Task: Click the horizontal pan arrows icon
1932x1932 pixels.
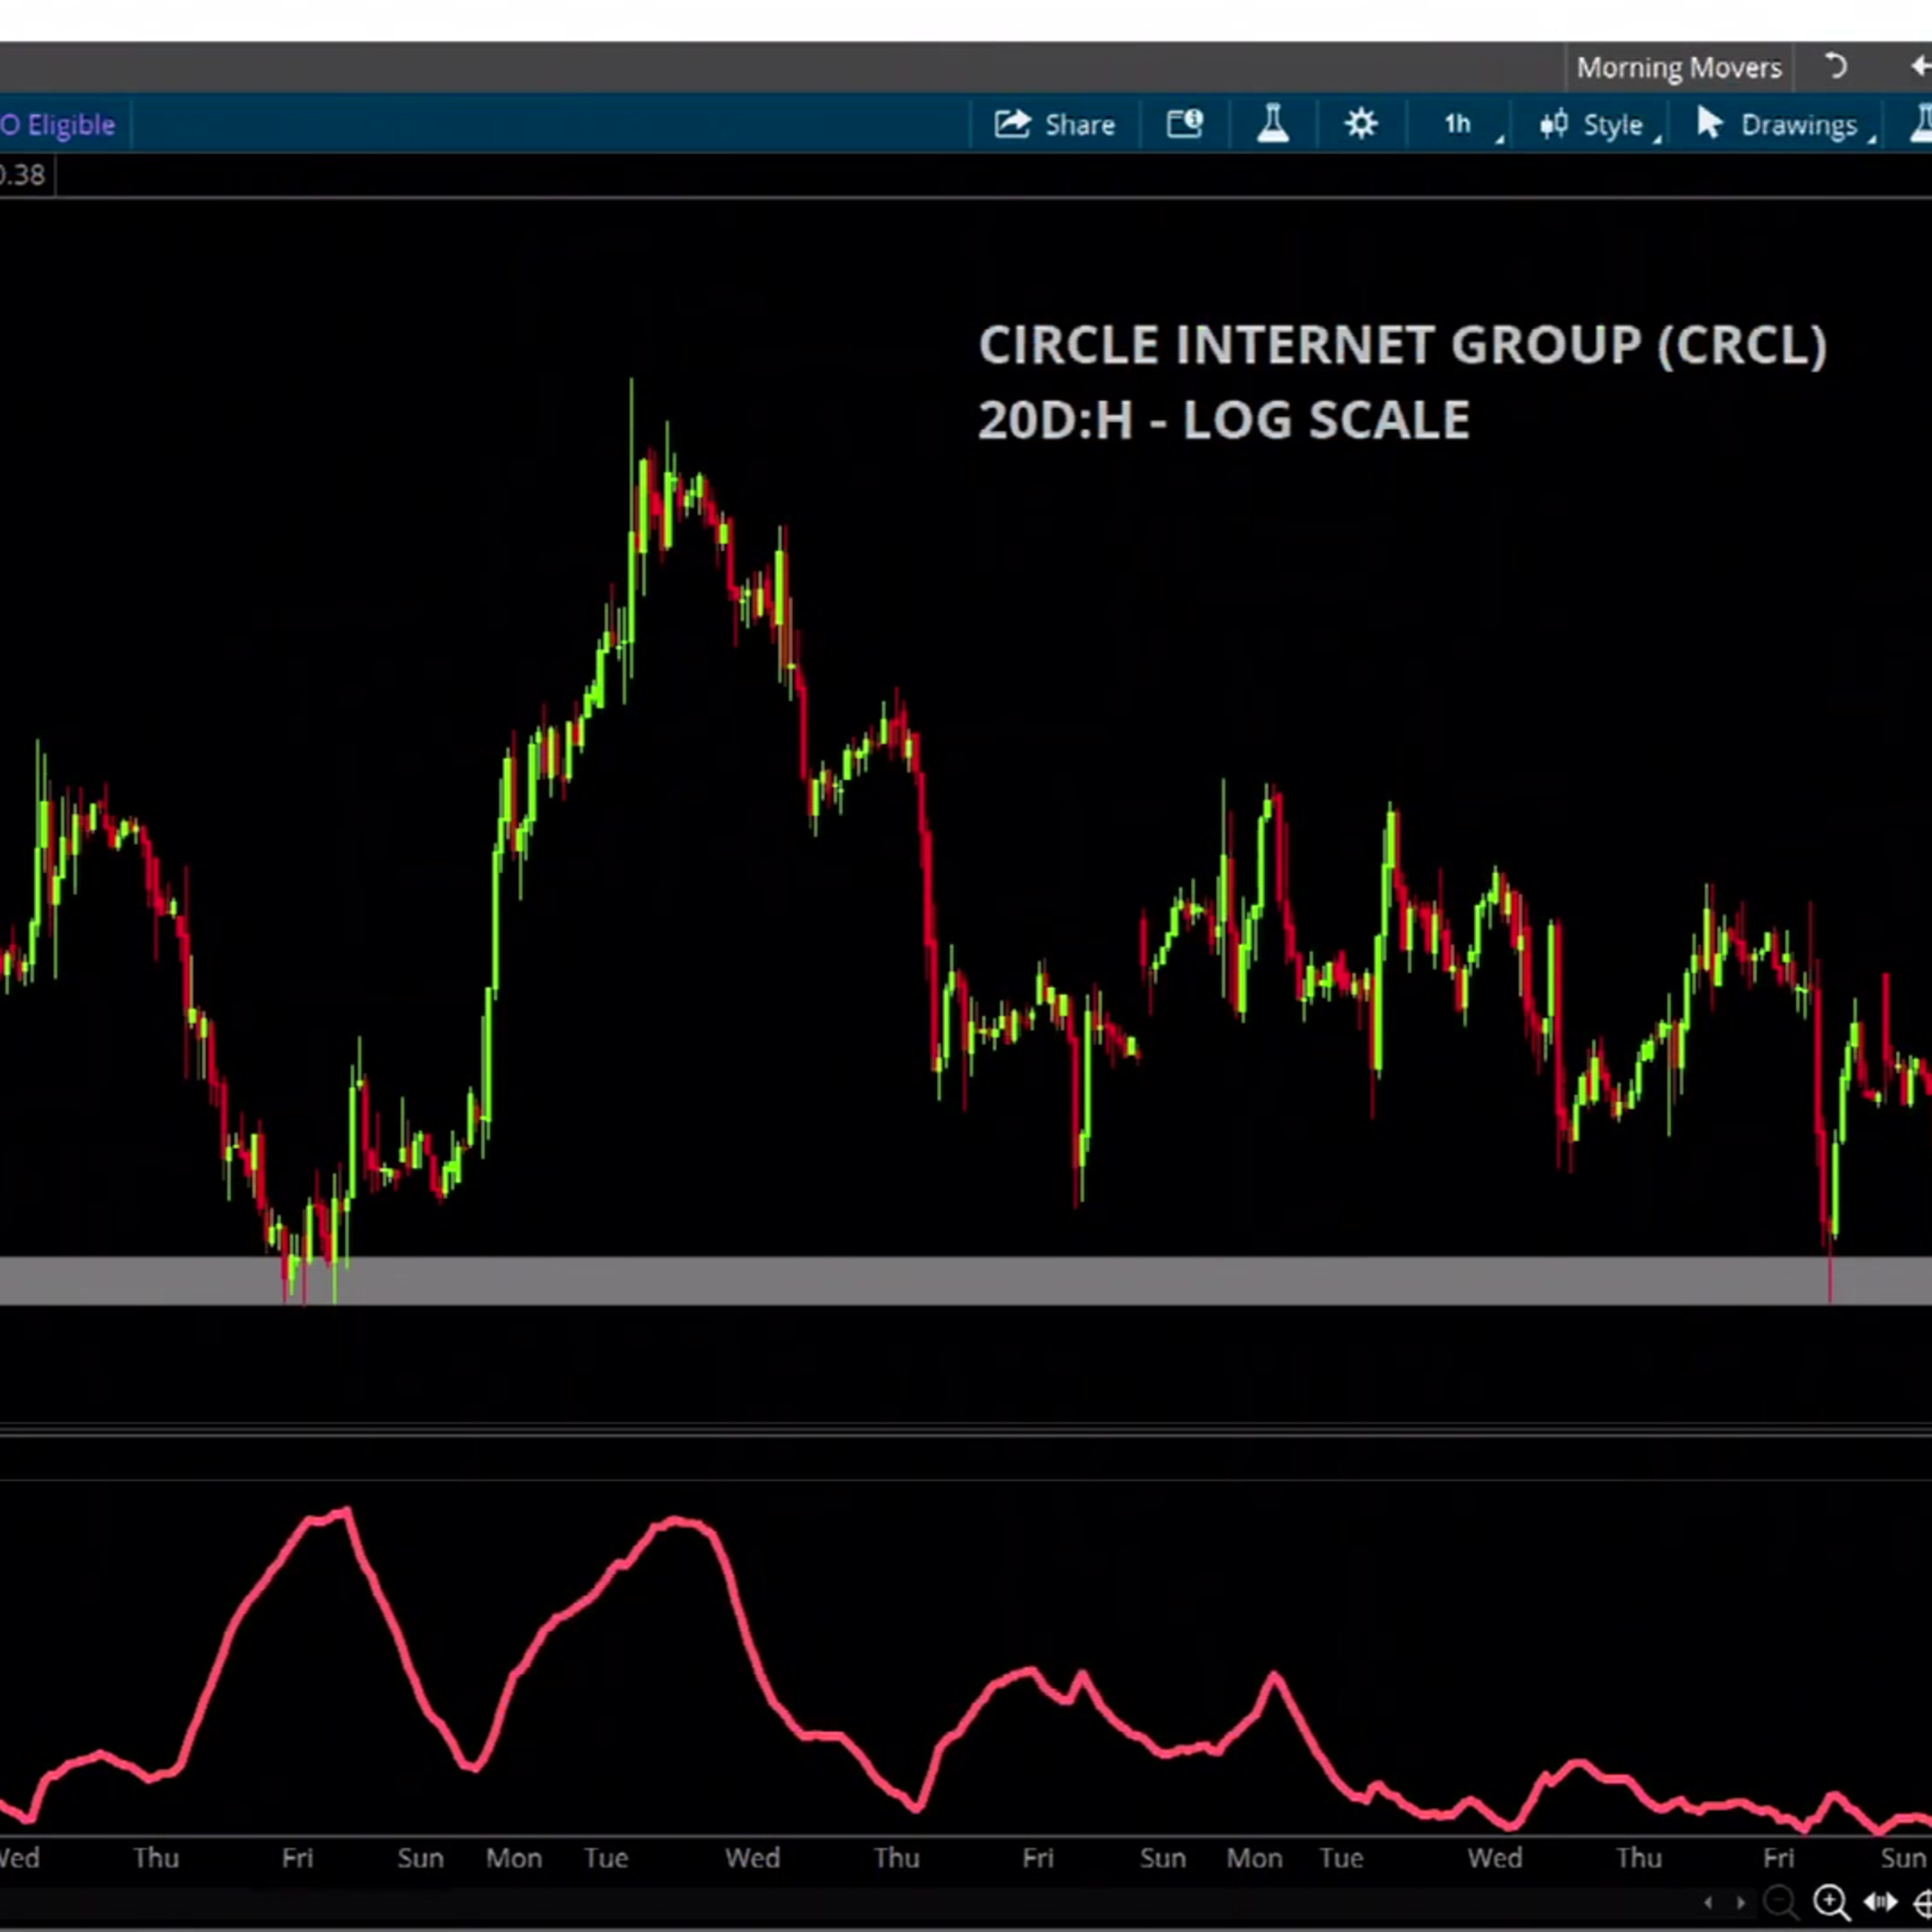Action: [x=1880, y=1901]
